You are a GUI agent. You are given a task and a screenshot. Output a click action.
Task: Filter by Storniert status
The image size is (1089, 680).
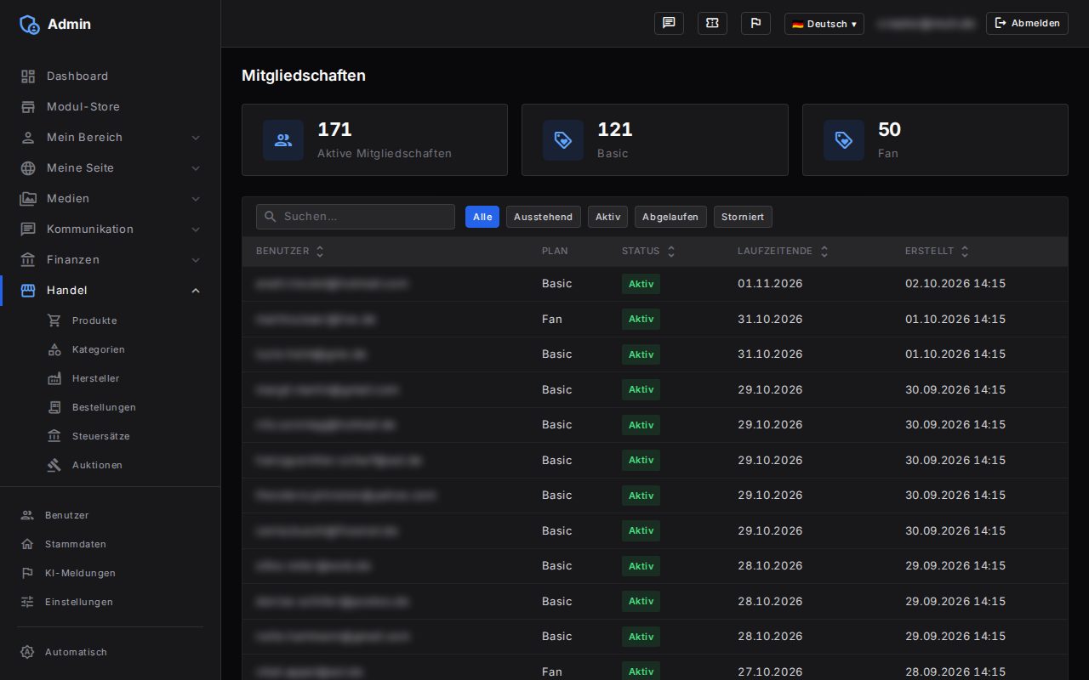pos(743,217)
